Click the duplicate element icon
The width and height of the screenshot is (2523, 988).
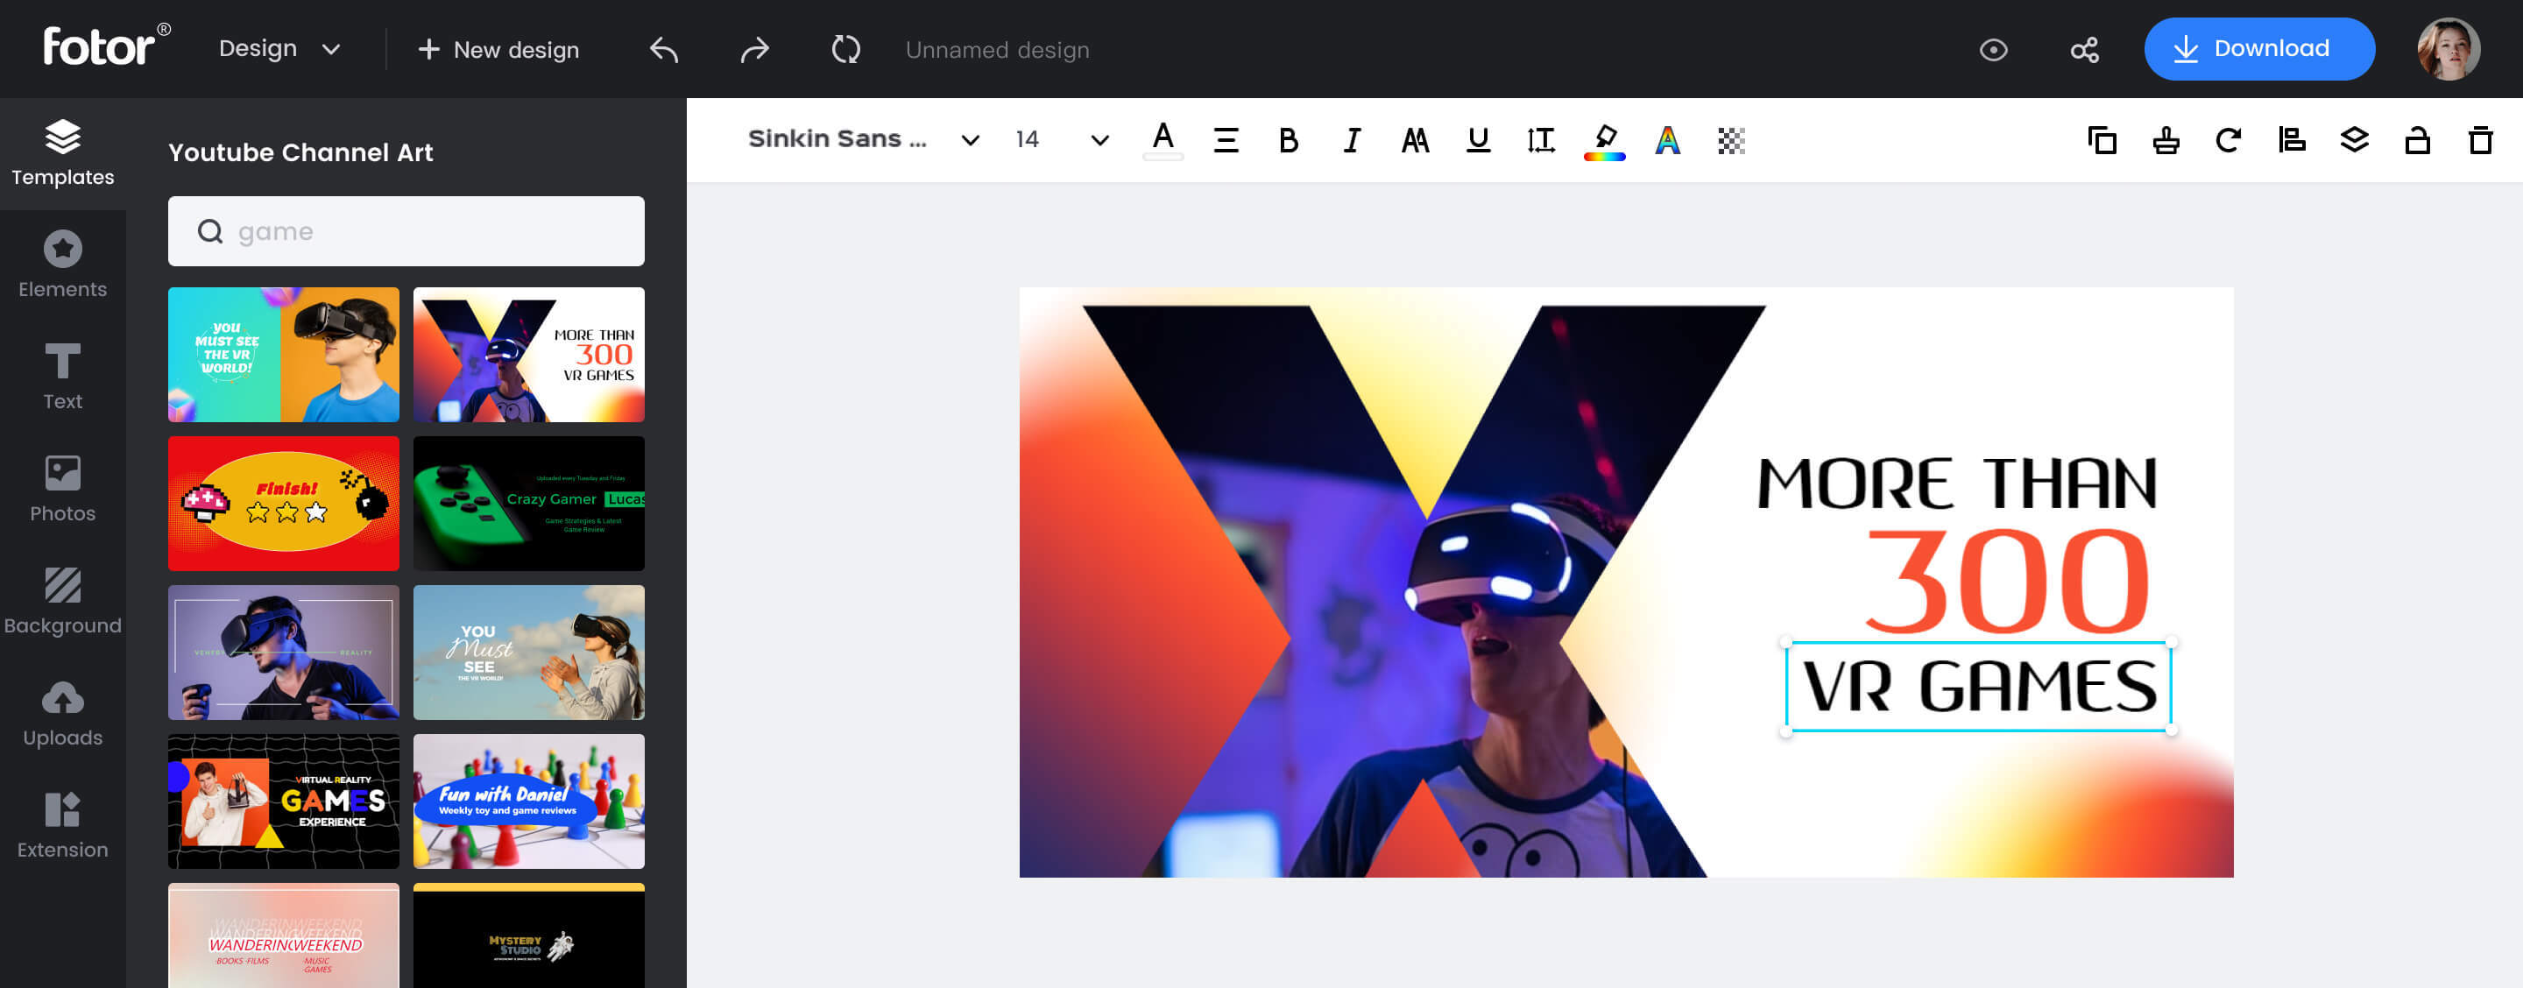pyautogui.click(x=2103, y=140)
